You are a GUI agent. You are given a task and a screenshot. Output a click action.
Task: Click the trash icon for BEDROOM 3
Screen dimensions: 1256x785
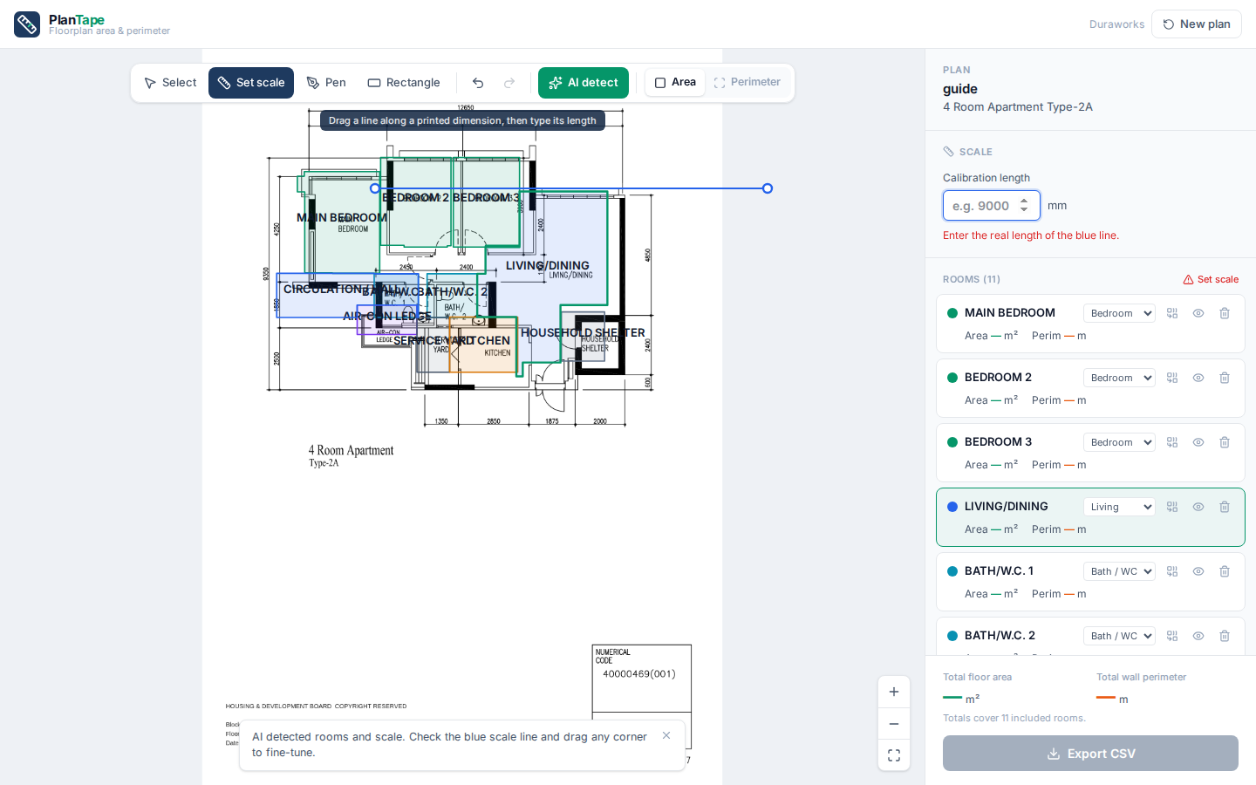coord(1225,442)
